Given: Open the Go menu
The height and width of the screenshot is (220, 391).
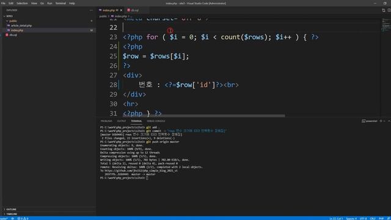Looking at the screenshot, I should click(42, 3).
